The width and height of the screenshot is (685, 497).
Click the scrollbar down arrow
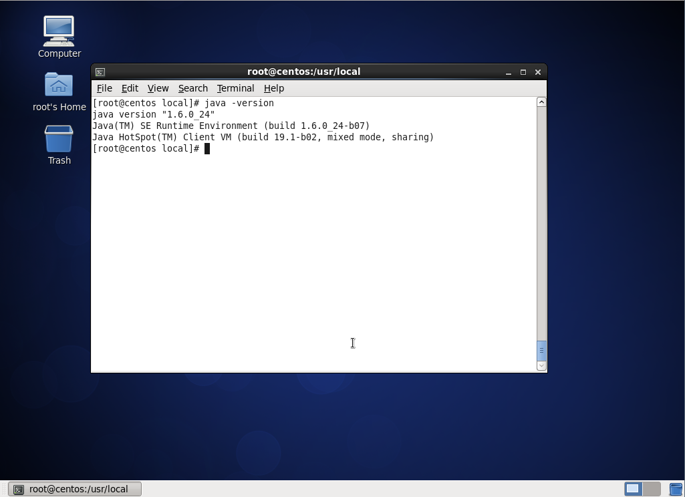click(x=541, y=365)
